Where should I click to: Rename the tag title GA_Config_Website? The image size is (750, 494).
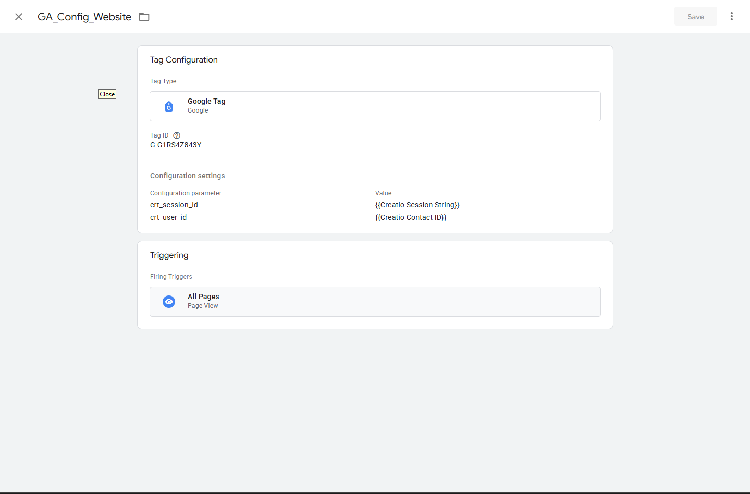(84, 17)
